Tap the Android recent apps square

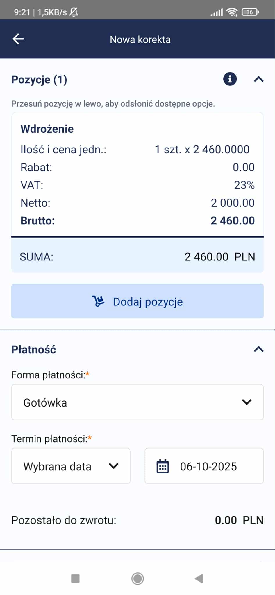[x=75, y=578]
